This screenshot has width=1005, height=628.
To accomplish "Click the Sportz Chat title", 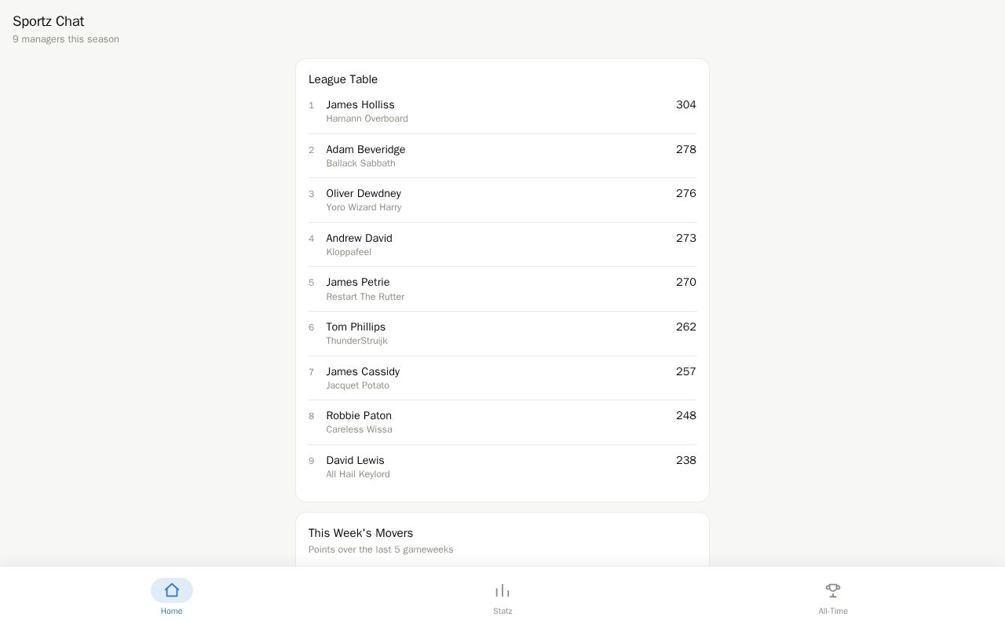I will tap(48, 21).
